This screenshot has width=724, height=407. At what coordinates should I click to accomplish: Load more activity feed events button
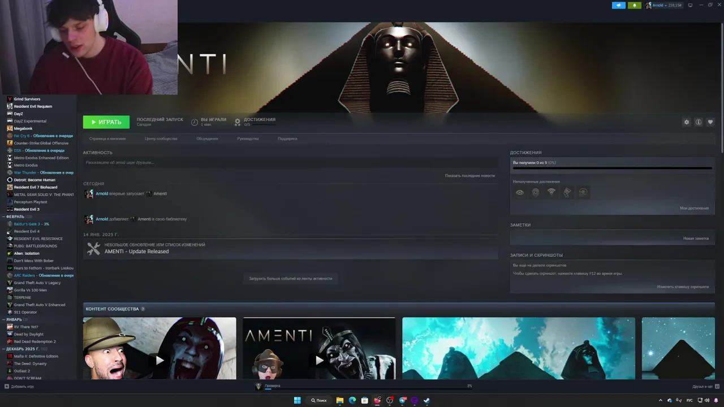tap(290, 278)
